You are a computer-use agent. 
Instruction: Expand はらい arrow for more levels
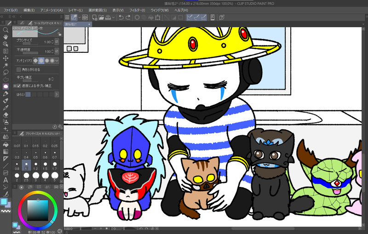(x=57, y=94)
